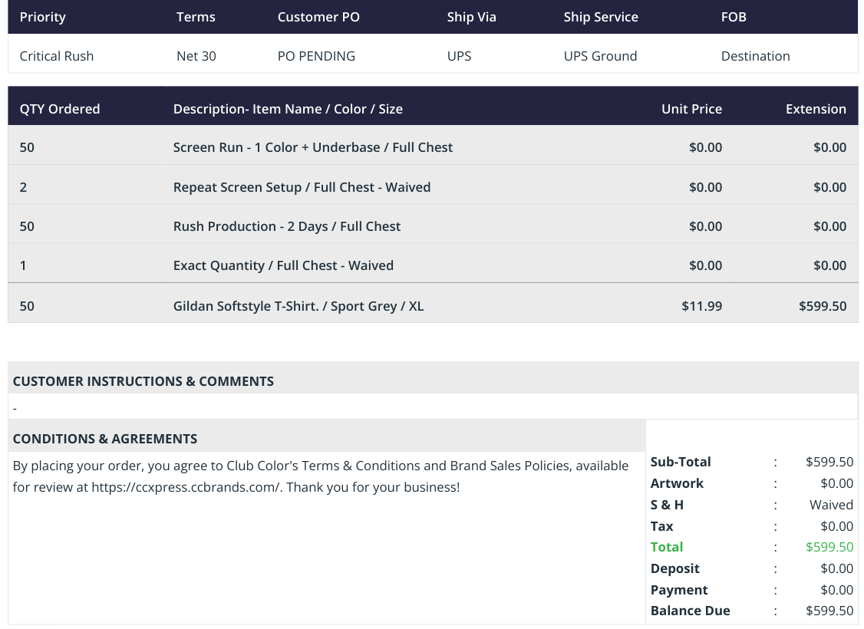Click the Priority column header
The width and height of the screenshot is (864, 629).
42,17
